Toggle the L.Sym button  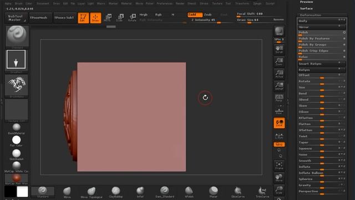pos(279,136)
